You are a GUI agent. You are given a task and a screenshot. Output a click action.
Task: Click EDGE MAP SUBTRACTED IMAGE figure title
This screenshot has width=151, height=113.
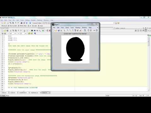tap(75, 34)
